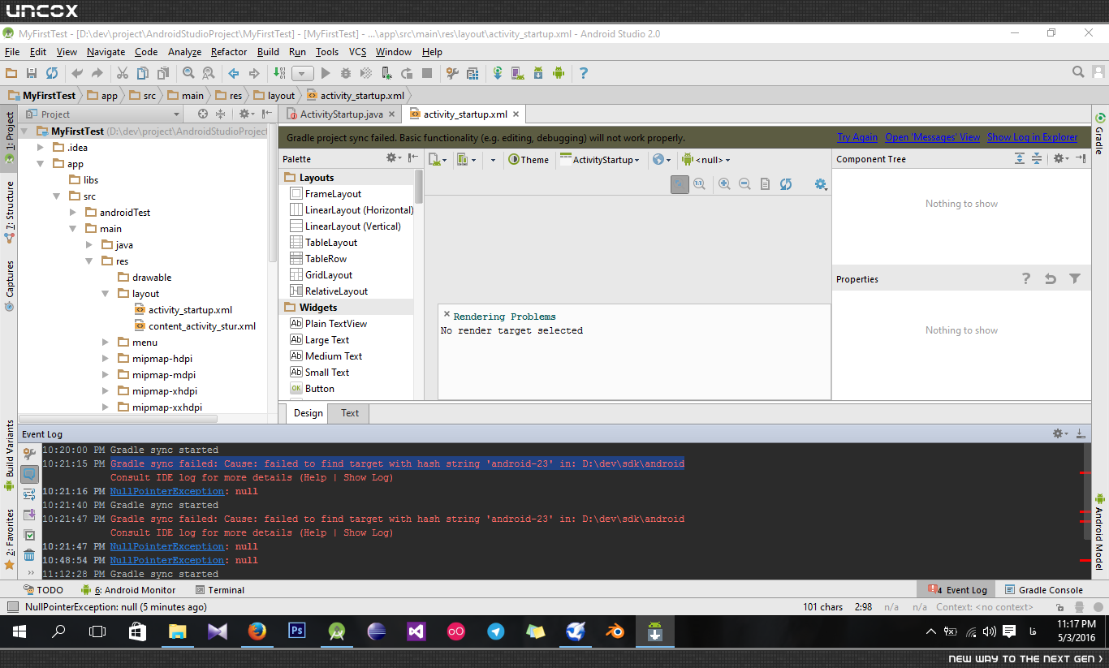1109x668 pixels.
Task: Open the run configuration dropdown
Action: tap(302, 73)
